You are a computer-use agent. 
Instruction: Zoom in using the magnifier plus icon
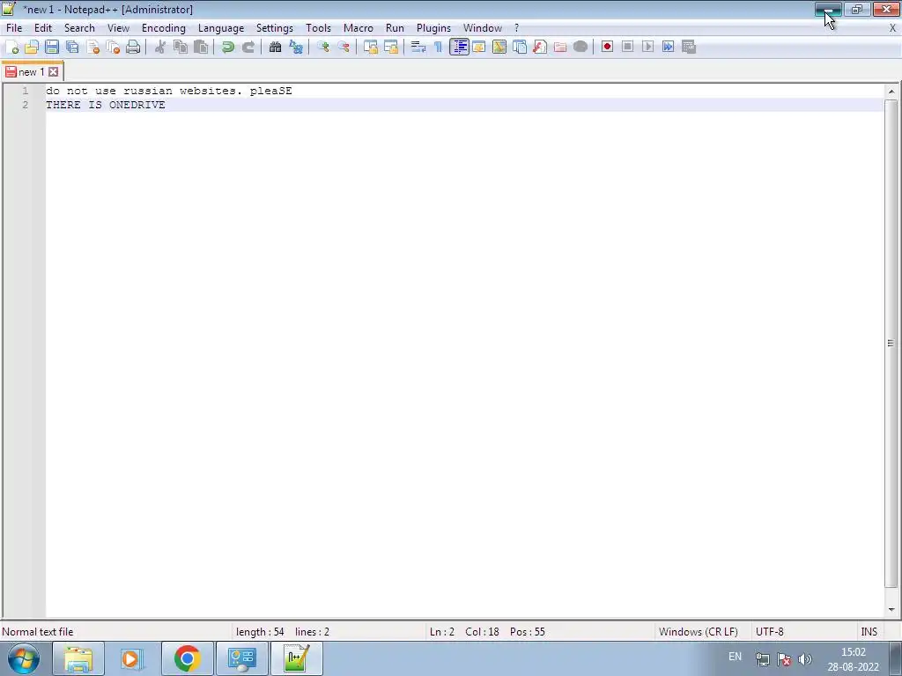322,48
